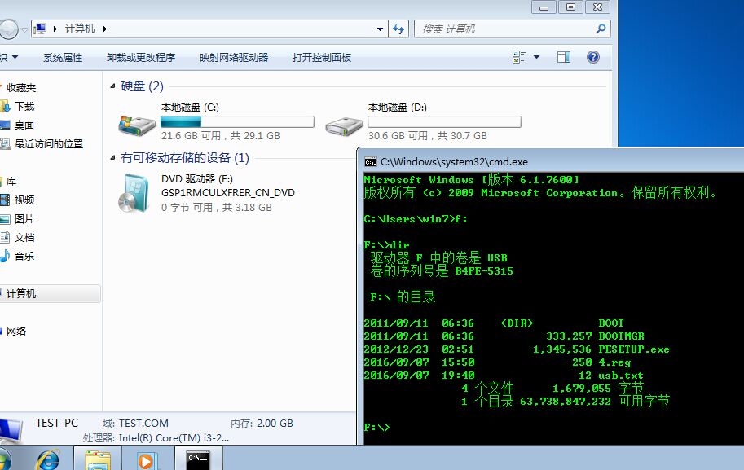This screenshot has height=470, width=744.
Task: Open the 图片 library icon
Action: pyautogui.click(x=5, y=218)
